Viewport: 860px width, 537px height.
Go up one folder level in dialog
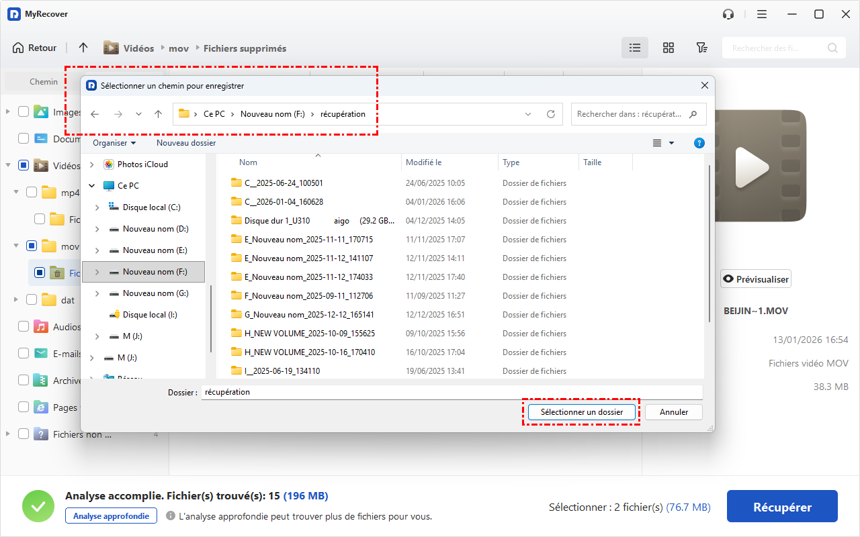pos(158,114)
